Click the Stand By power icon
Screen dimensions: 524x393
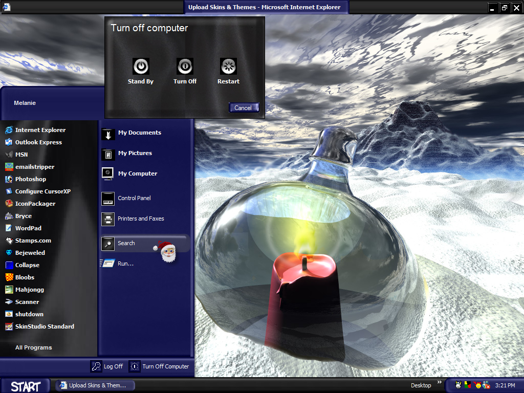pos(141,66)
